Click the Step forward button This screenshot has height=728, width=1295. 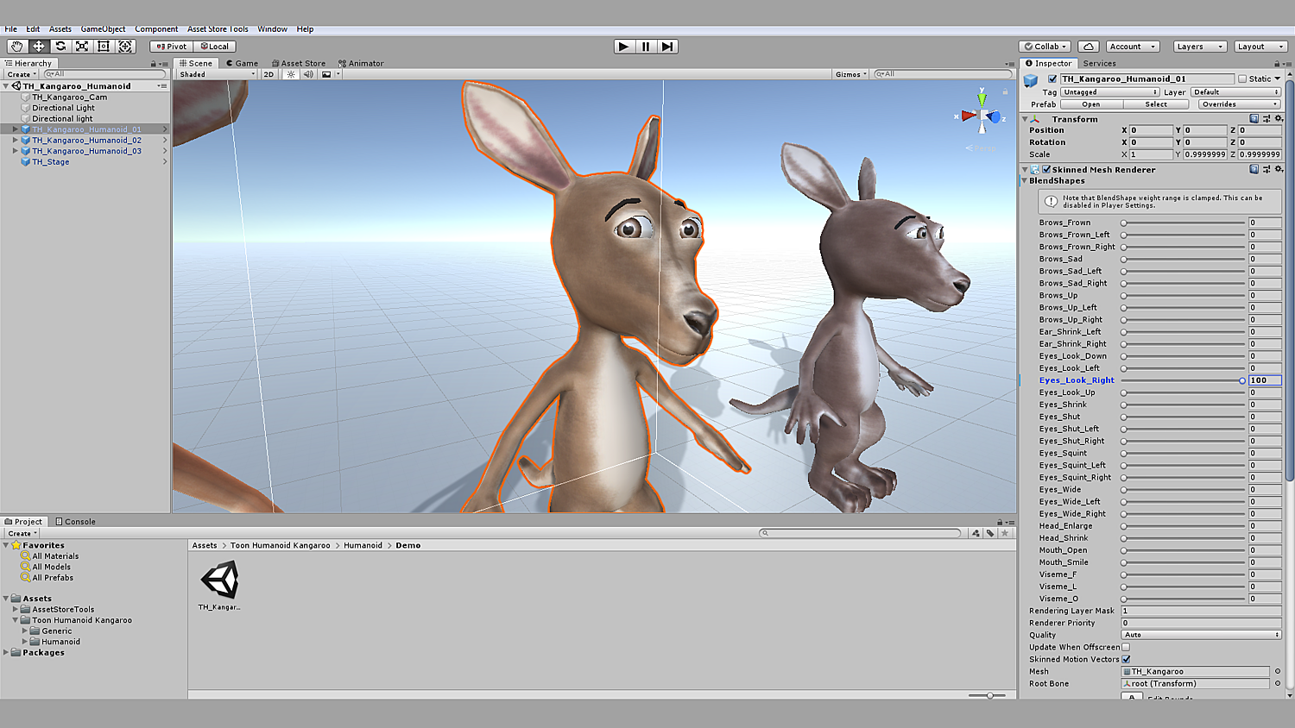click(x=667, y=47)
